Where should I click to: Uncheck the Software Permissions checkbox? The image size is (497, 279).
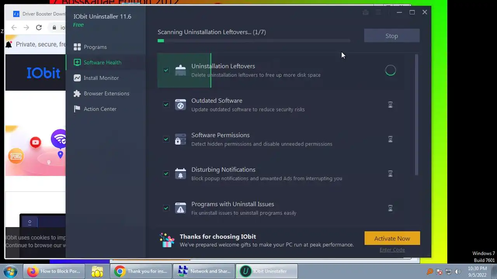click(x=166, y=139)
